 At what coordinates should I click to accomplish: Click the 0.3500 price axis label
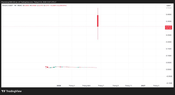point(169,21)
